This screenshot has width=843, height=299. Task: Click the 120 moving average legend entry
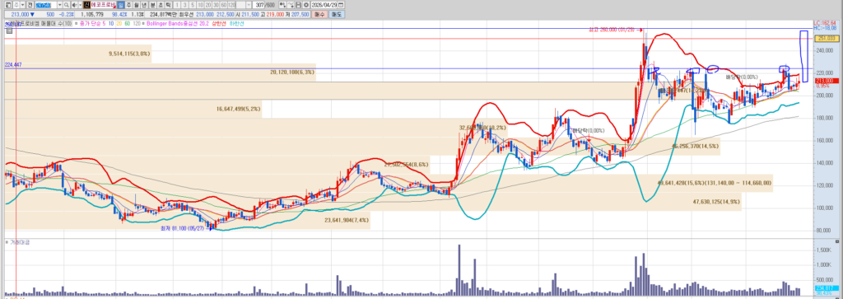(137, 23)
